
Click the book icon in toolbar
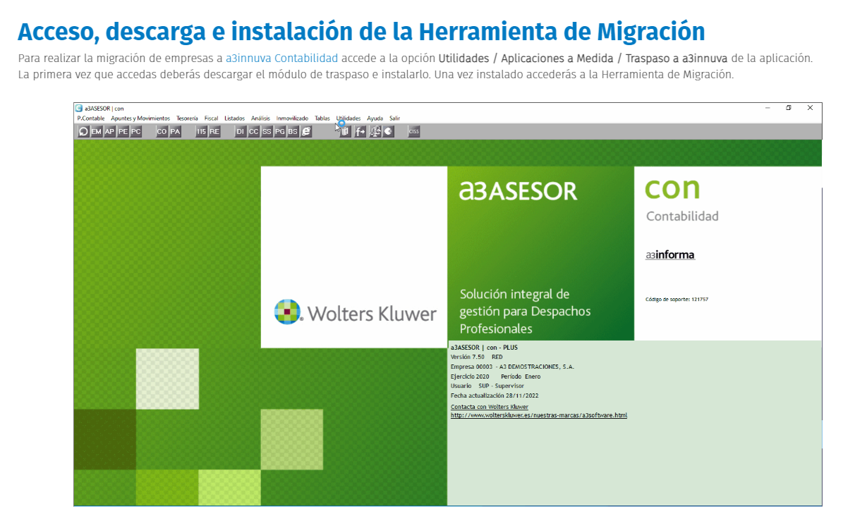(x=345, y=131)
